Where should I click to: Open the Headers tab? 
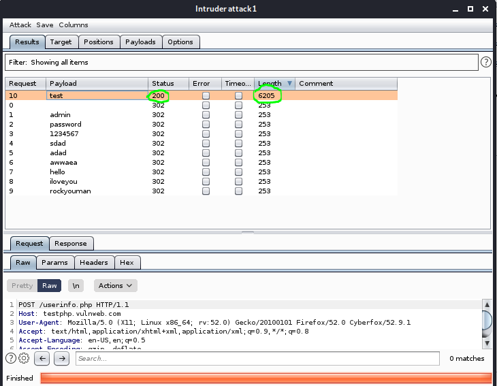94,262
